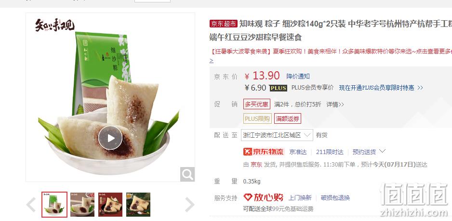The image size is (452, 221).
Task: Click the 放心购 heart badge
Action: click(263, 198)
